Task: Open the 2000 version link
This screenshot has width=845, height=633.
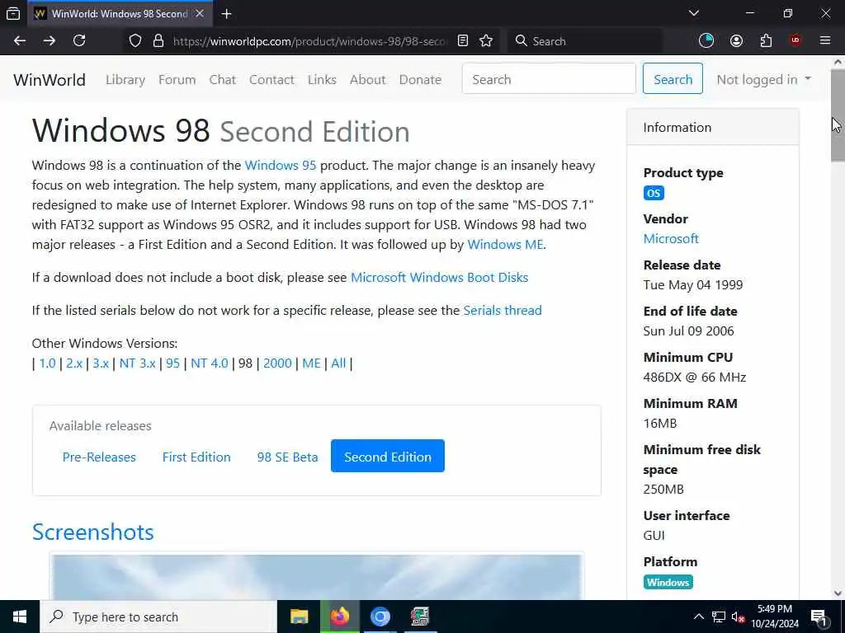Action: pos(277,363)
